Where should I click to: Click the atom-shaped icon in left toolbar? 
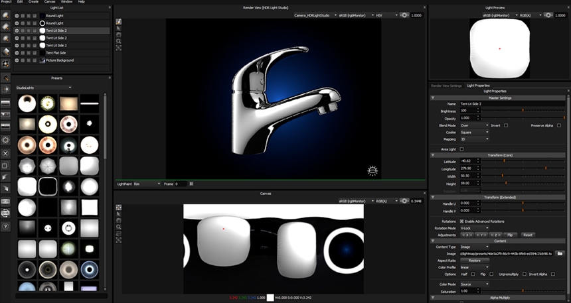(x=5, y=140)
